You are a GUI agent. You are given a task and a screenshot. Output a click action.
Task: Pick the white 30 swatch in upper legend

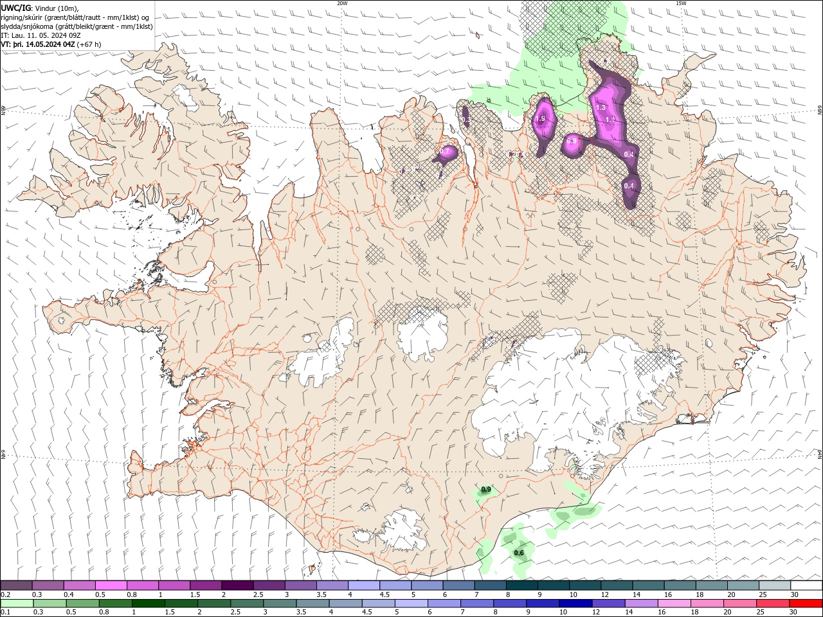(806, 586)
